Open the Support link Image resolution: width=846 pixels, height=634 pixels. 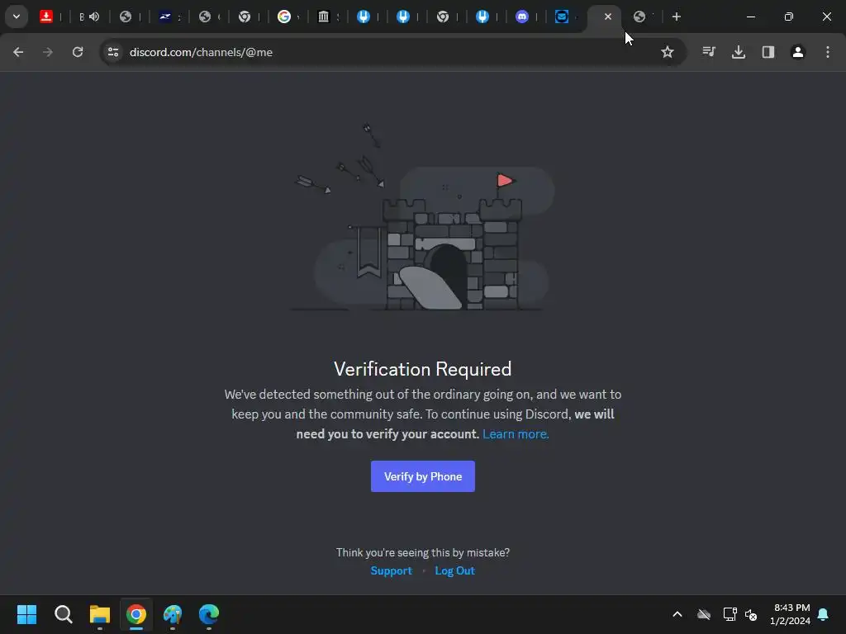coord(391,571)
